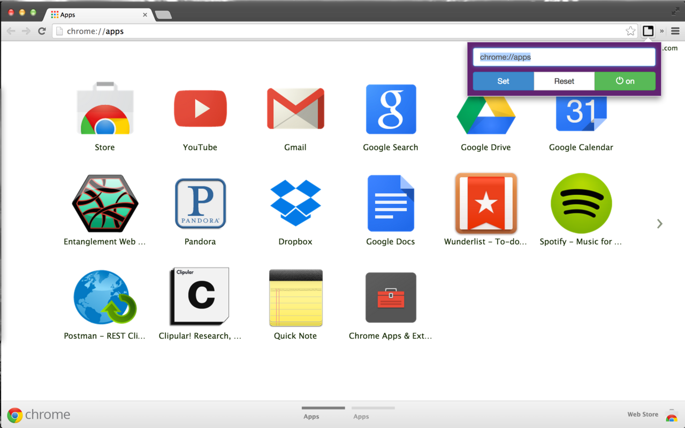The height and width of the screenshot is (428, 685).
Task: Launch the Entanglement Web app
Action: tap(105, 203)
